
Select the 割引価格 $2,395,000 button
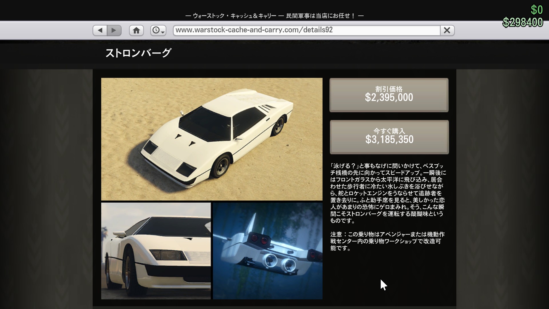pyautogui.click(x=389, y=95)
